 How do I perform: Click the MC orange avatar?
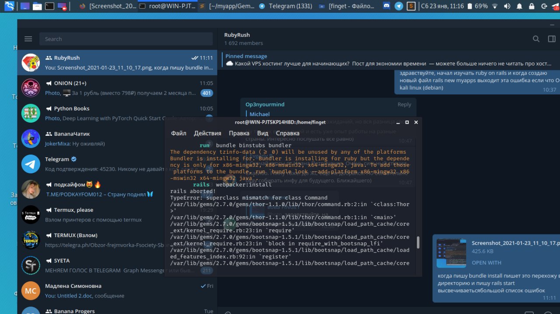(31, 291)
